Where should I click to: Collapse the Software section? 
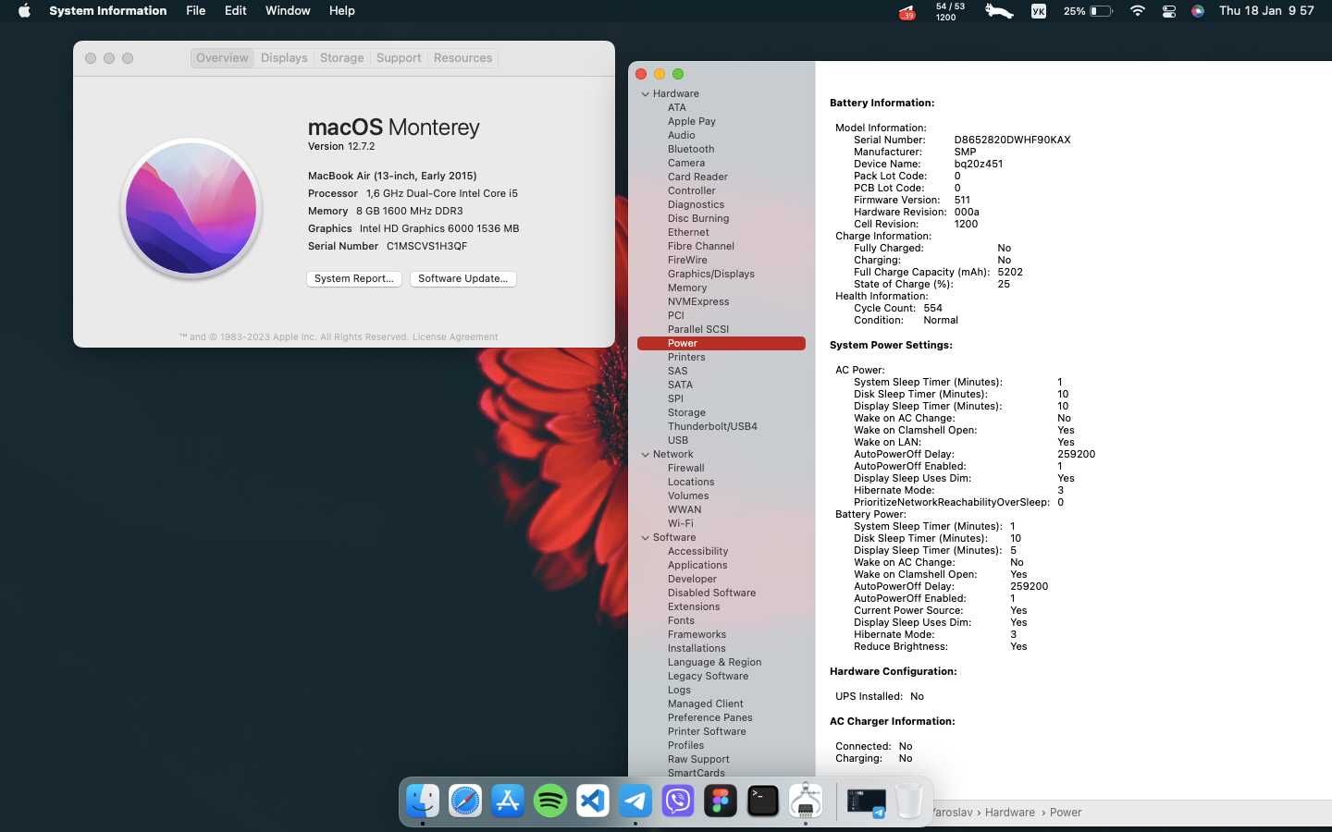pos(646,537)
